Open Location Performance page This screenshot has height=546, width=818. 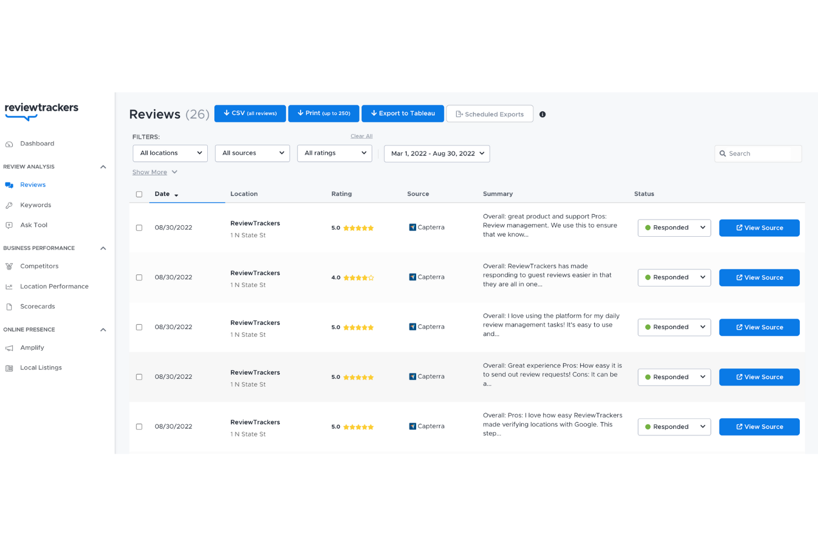[54, 287]
